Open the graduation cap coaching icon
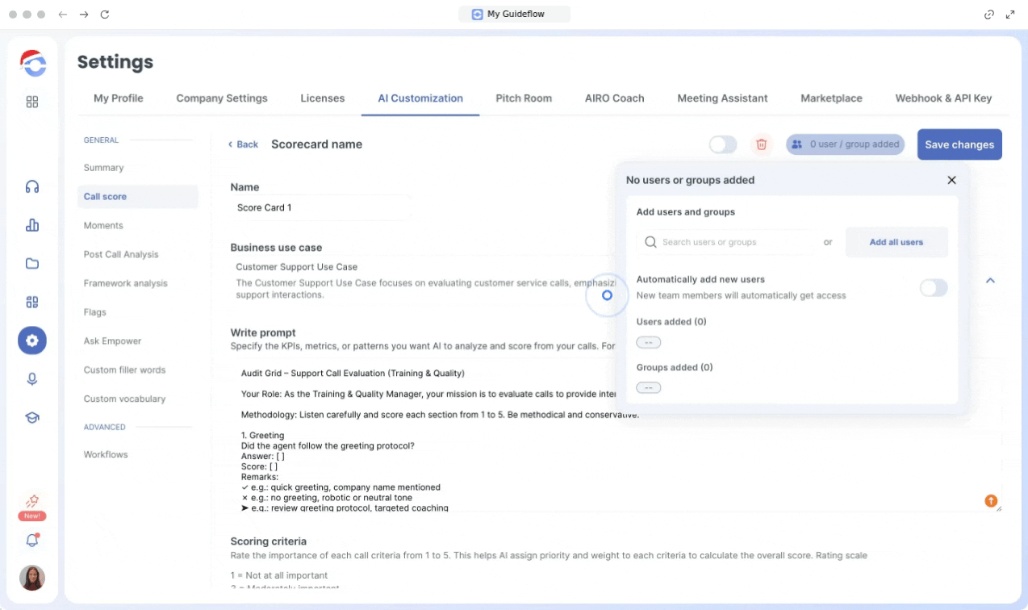Image resolution: width=1028 pixels, height=610 pixels. coord(32,417)
